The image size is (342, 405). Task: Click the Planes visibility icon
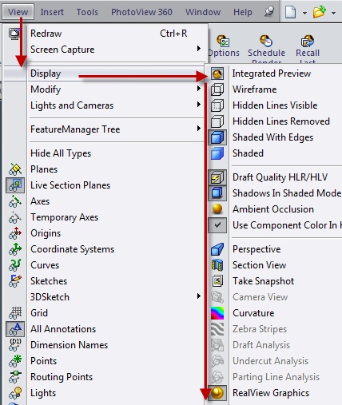pos(15,169)
